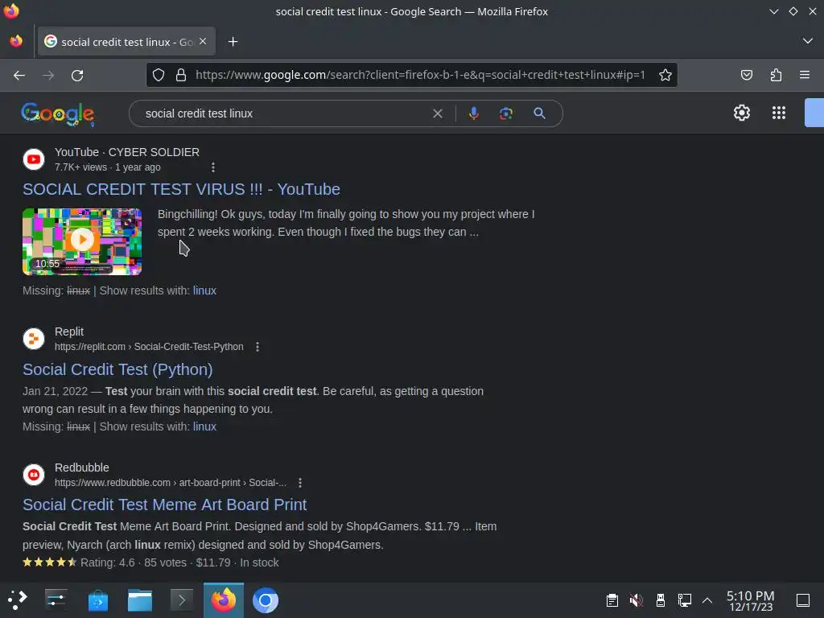Open the Save to Pocket icon
The image size is (824, 618).
pos(746,75)
